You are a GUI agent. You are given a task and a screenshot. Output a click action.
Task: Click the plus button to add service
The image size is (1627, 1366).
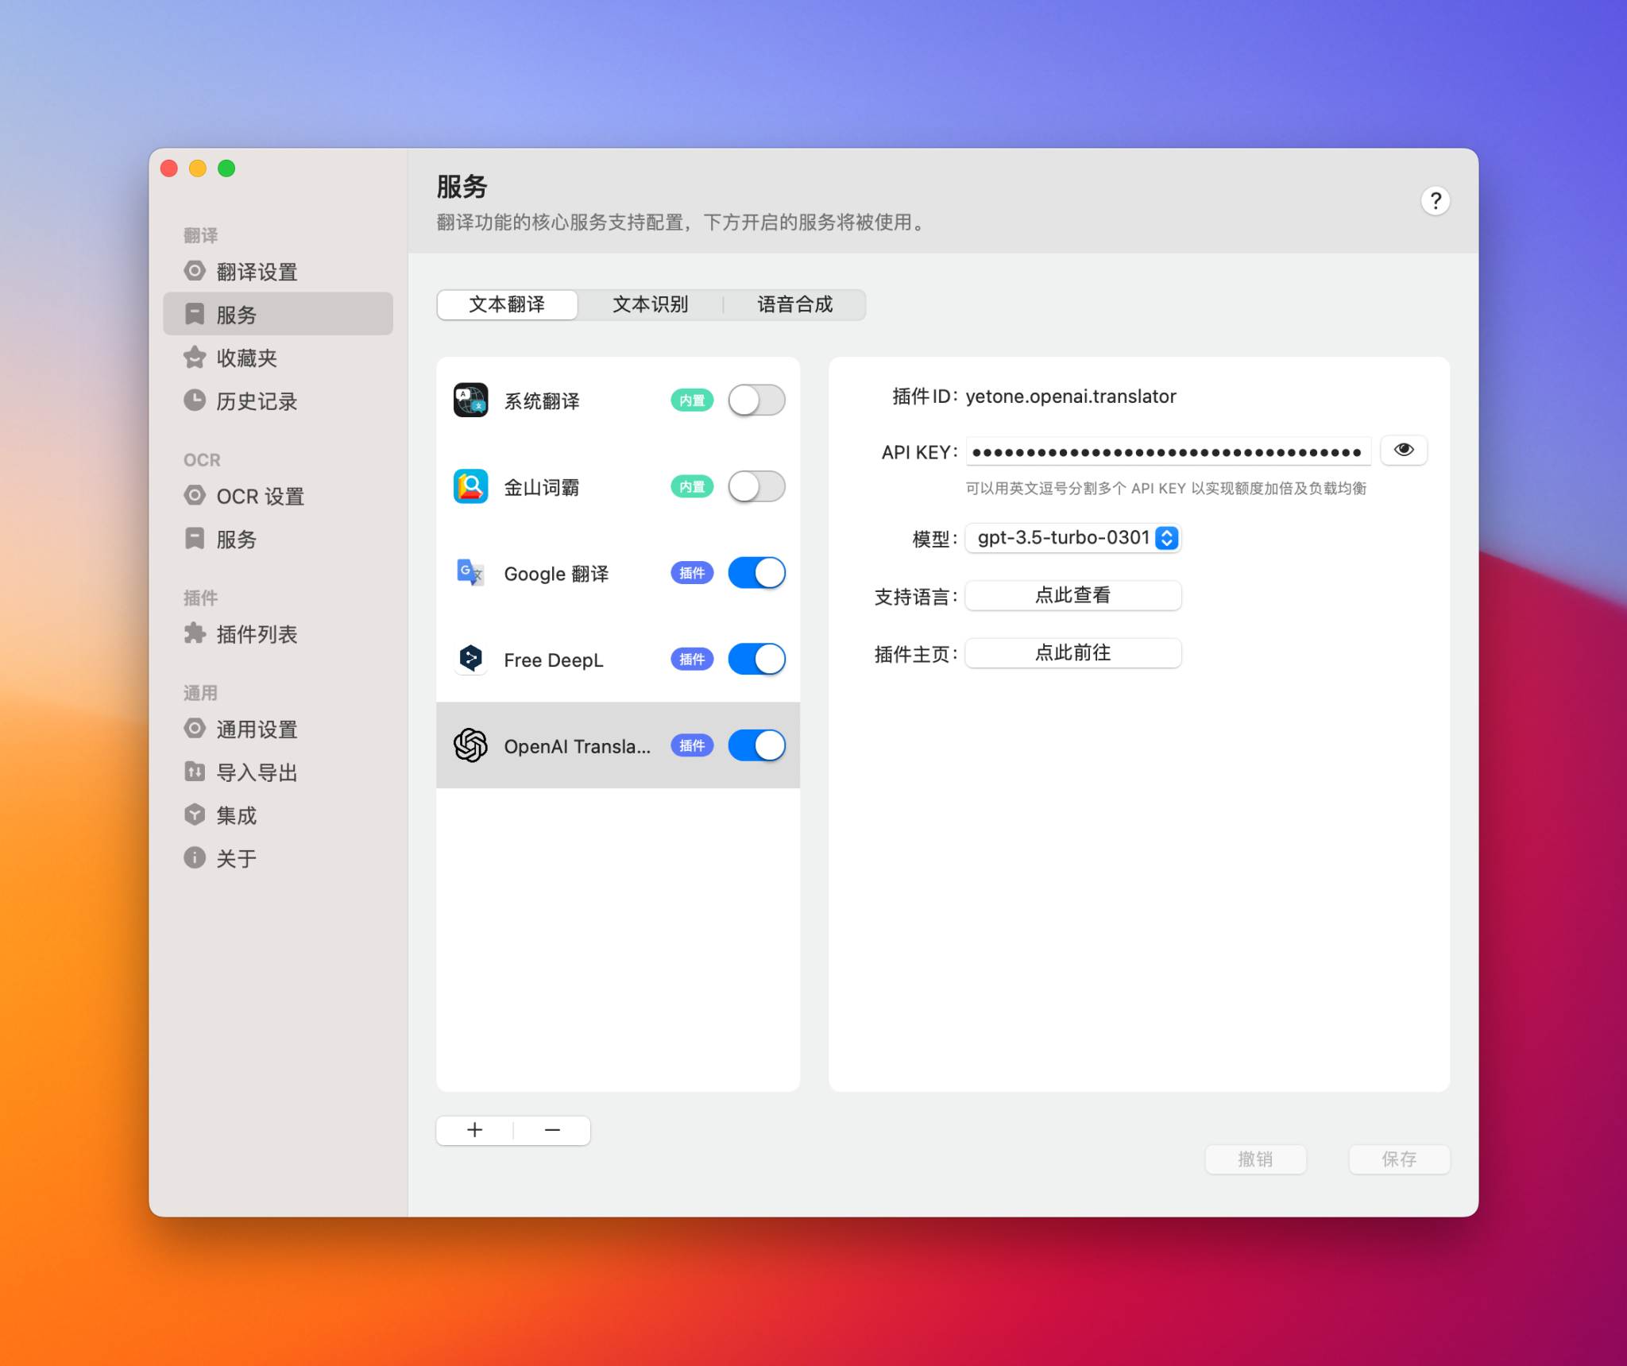click(x=475, y=1130)
